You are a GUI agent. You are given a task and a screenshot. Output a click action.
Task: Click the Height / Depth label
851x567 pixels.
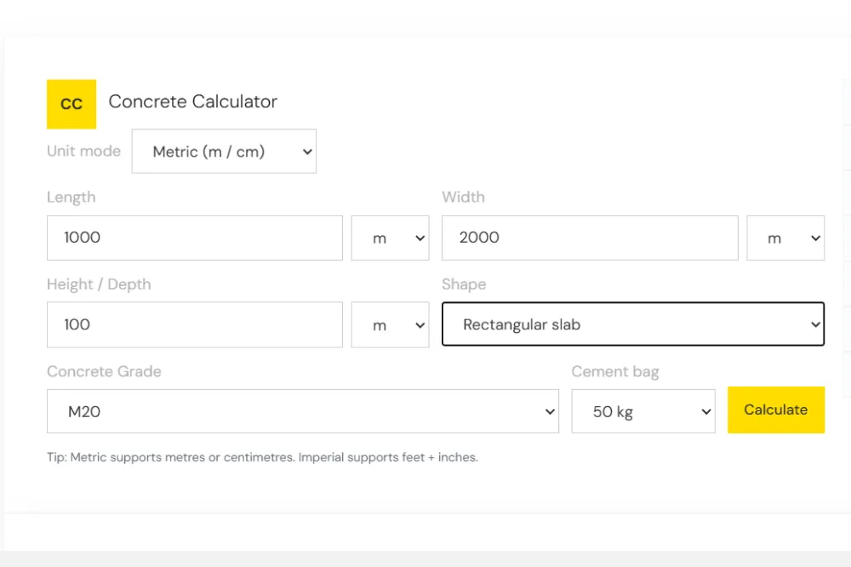[99, 284]
